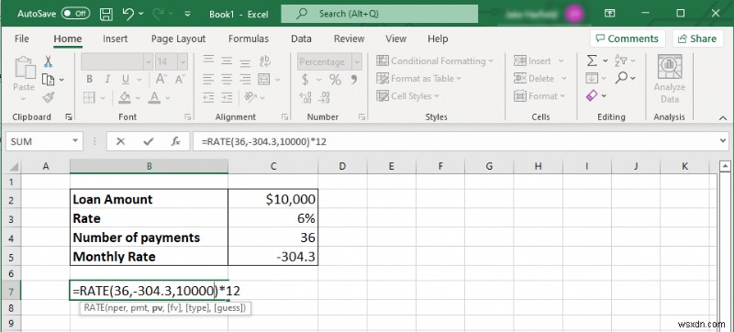Select the Format Painter brush

[49, 97]
